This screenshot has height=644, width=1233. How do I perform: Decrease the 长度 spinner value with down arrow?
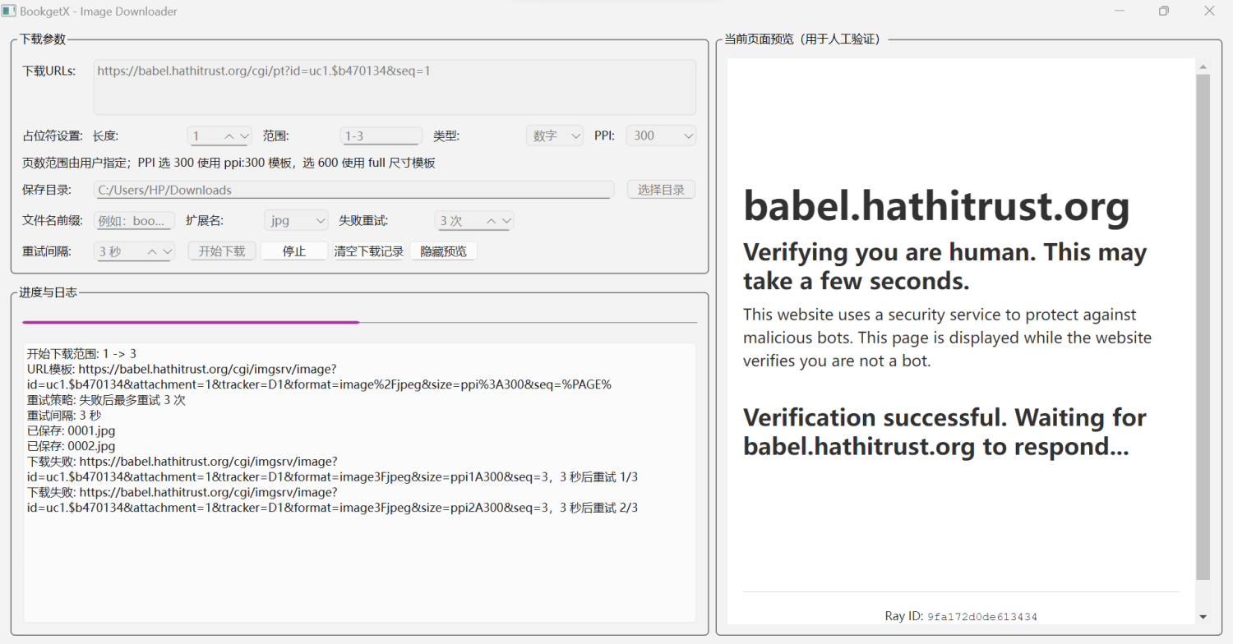[243, 136]
